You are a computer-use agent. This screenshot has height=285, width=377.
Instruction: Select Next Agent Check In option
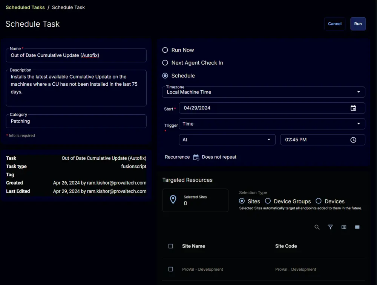(x=165, y=63)
